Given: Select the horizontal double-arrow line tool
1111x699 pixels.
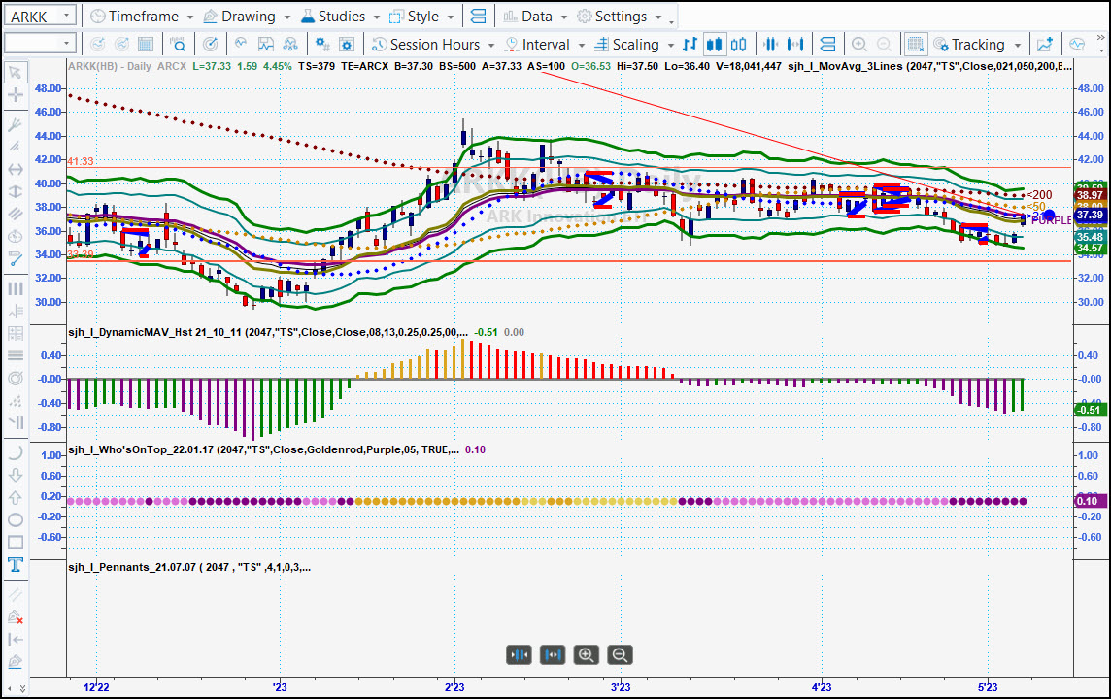Looking at the screenshot, I should (x=15, y=169).
